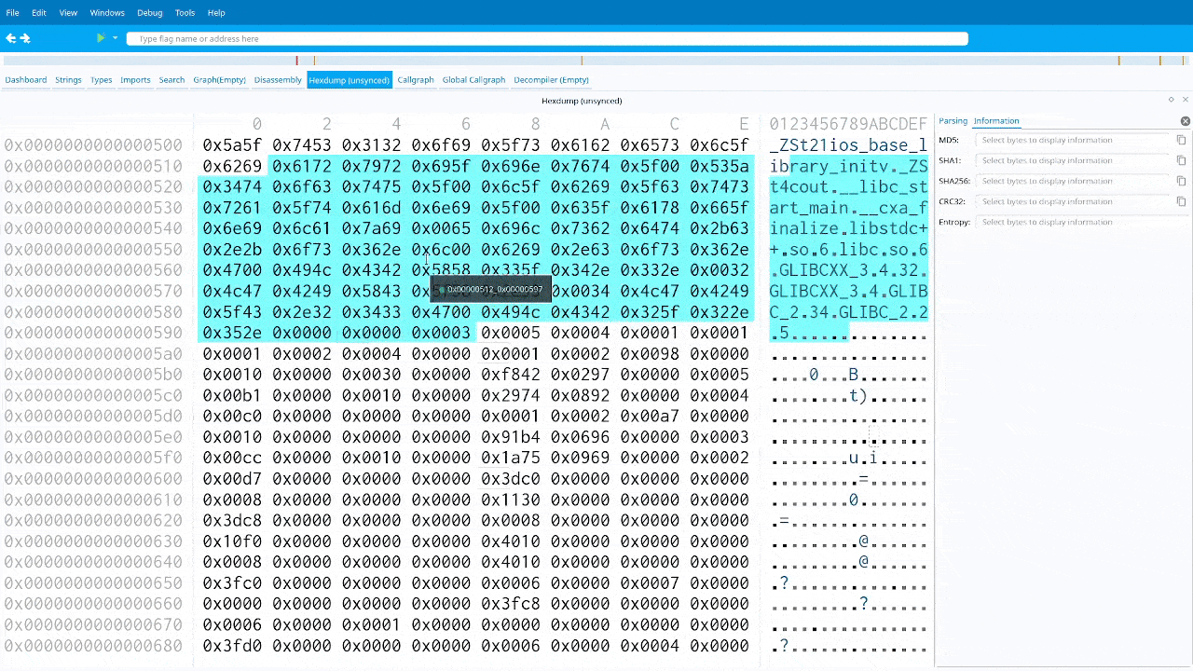
Task: Click the back navigation arrow
Action: (x=10, y=38)
